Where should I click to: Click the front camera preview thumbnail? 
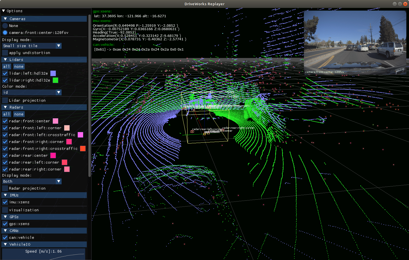pos(355,42)
